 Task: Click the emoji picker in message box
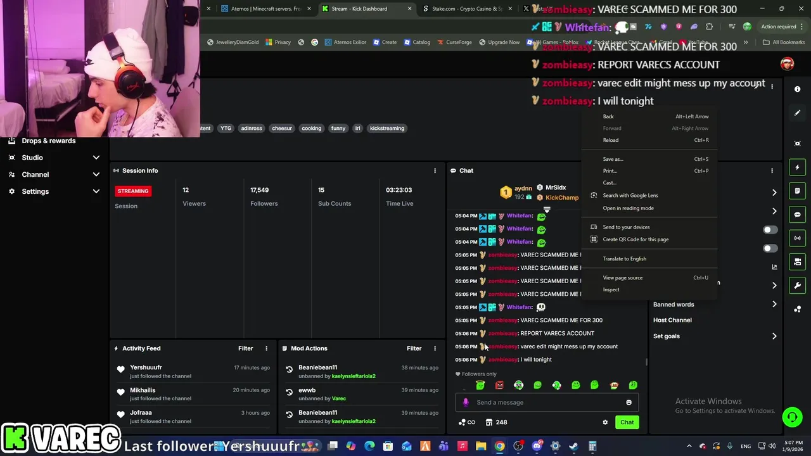point(629,402)
